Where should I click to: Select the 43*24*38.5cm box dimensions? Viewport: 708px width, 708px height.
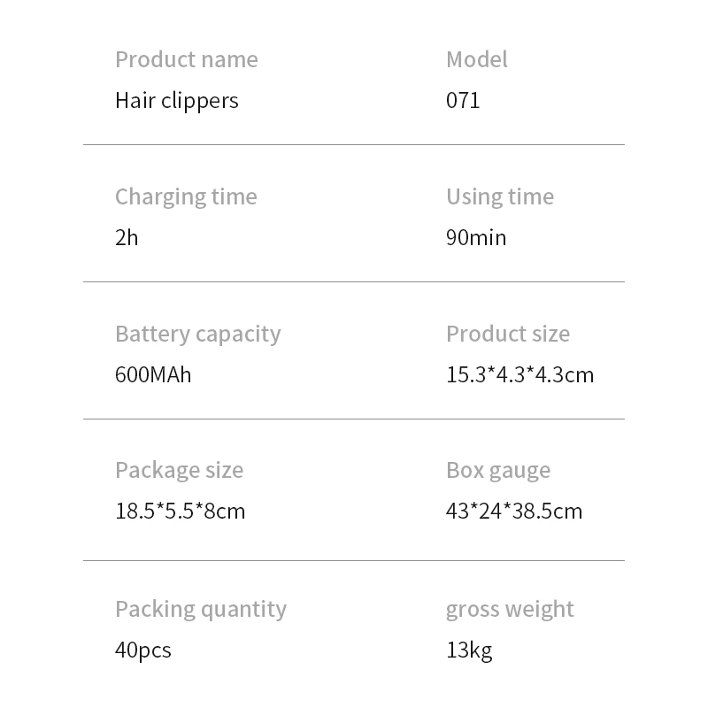tap(514, 511)
